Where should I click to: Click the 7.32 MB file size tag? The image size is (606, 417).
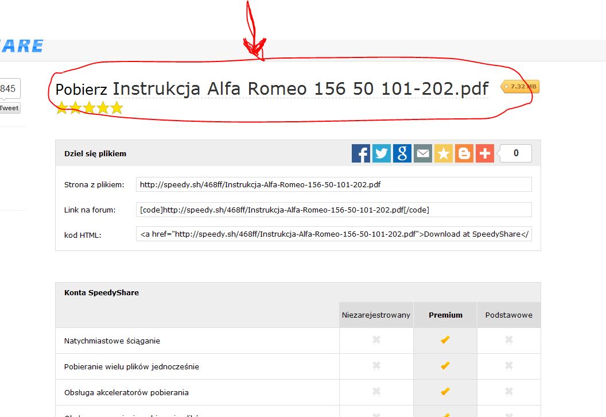(x=520, y=86)
